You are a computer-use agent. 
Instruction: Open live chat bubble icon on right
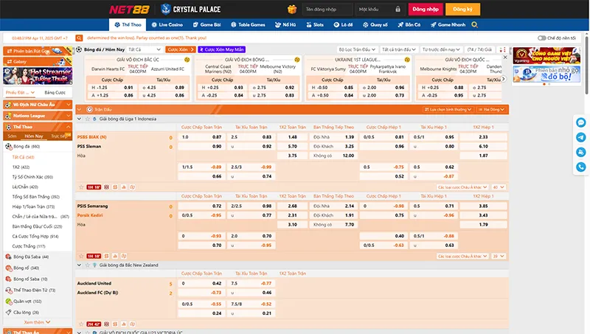tap(581, 122)
